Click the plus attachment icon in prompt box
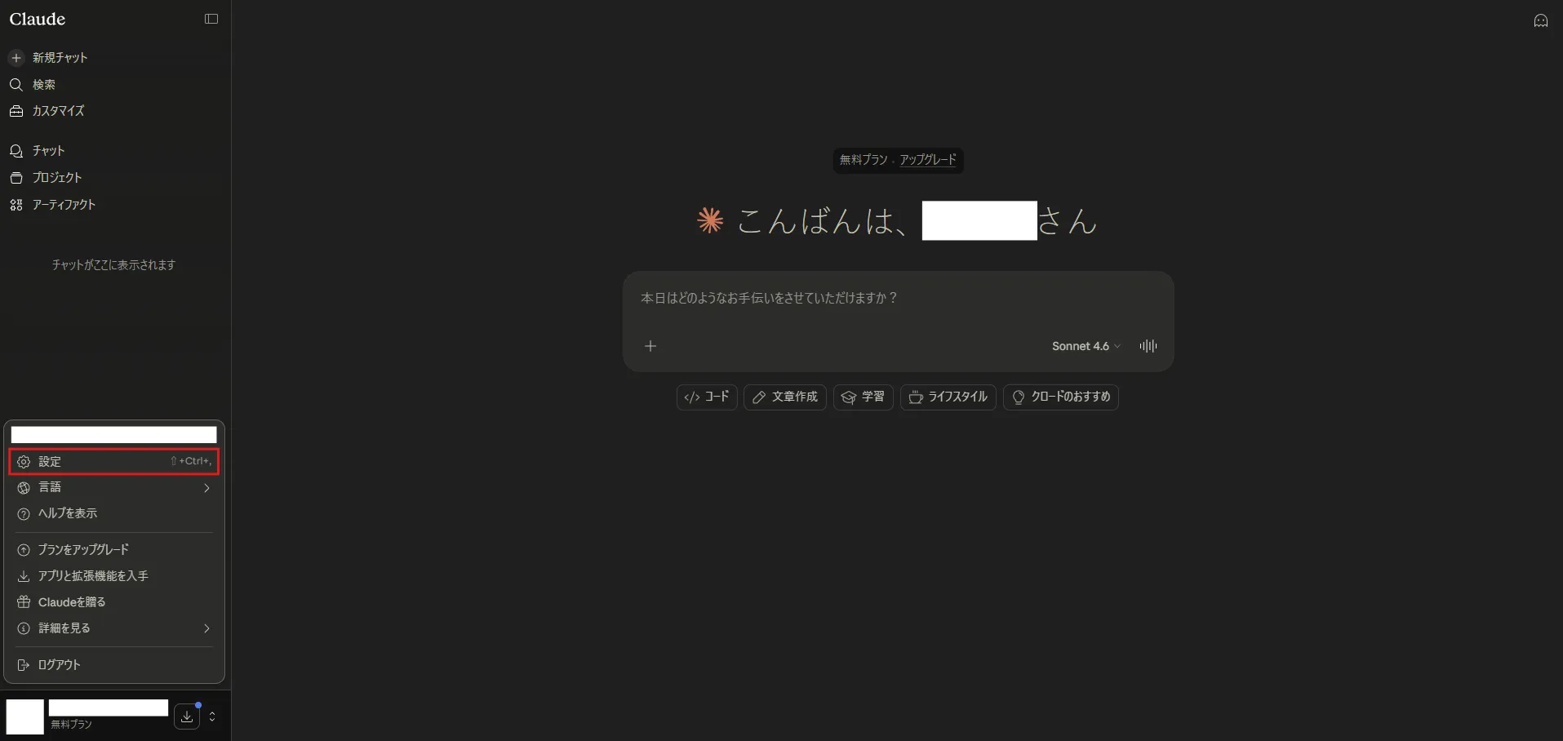This screenshot has width=1563, height=741. (651, 346)
